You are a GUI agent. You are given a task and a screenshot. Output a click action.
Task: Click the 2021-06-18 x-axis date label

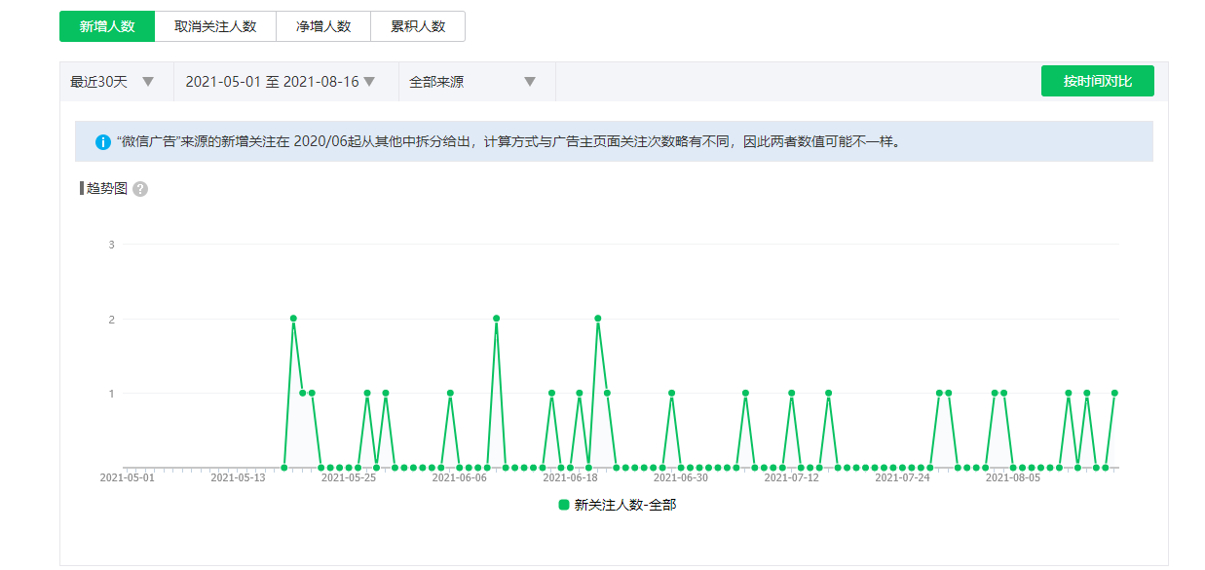coord(570,478)
